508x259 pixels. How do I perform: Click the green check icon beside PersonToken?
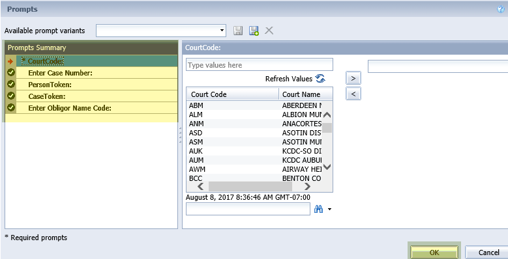point(11,84)
